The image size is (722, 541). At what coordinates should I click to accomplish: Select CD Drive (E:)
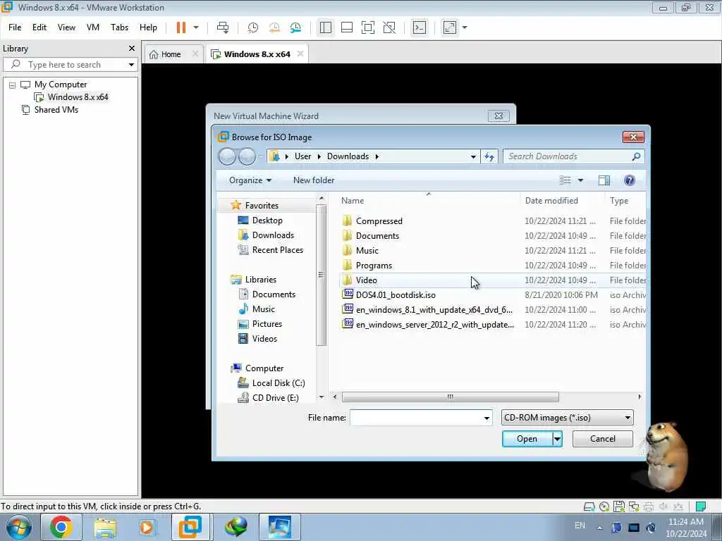[268, 398]
